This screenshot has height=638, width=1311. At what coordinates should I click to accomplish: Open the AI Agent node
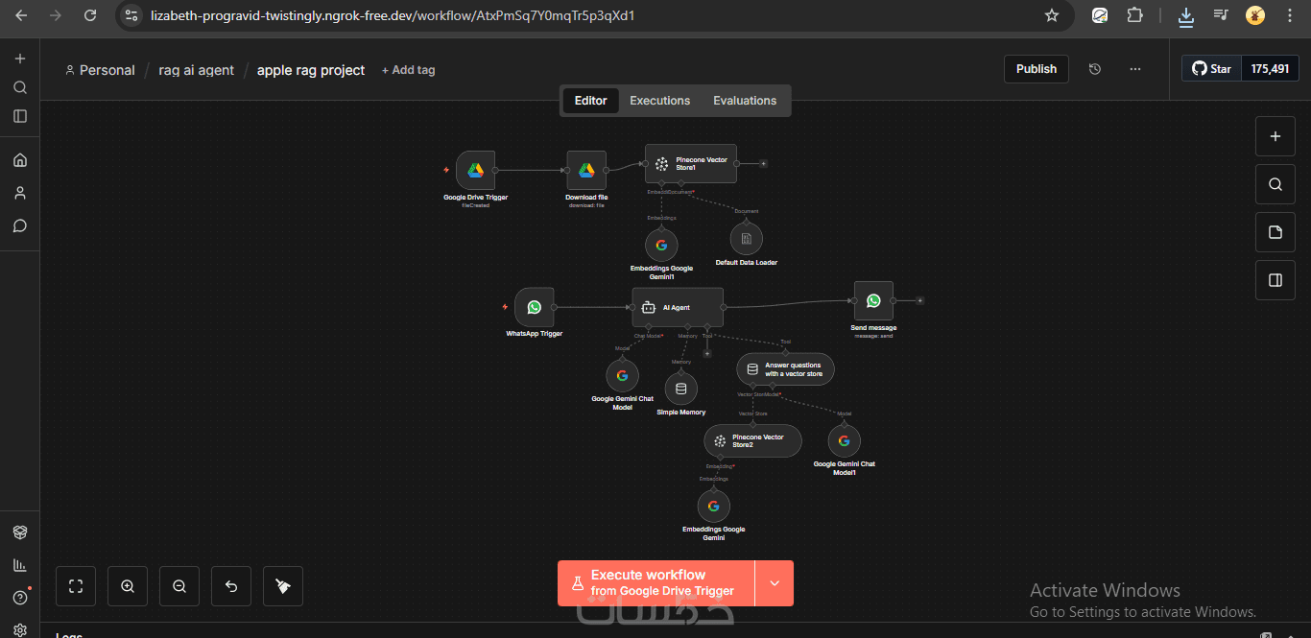point(678,307)
